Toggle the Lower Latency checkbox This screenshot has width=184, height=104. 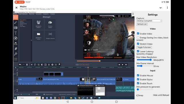(138, 51)
